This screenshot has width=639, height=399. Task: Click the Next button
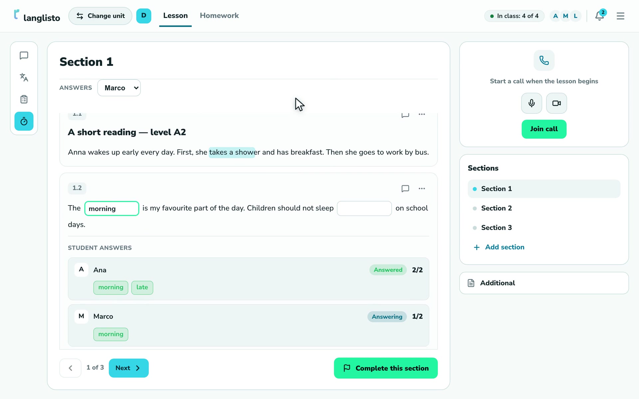tap(128, 368)
